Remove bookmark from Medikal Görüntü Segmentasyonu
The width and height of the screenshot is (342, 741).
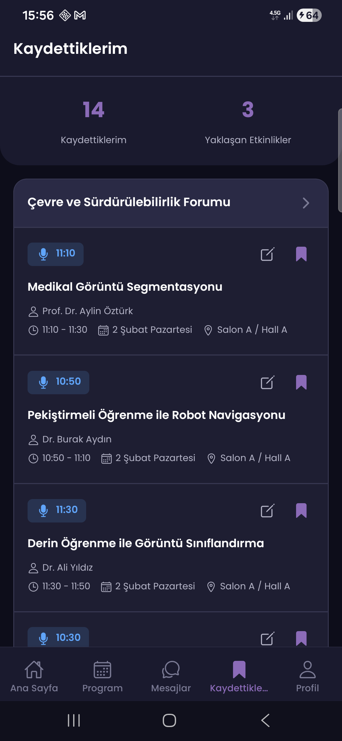301,254
